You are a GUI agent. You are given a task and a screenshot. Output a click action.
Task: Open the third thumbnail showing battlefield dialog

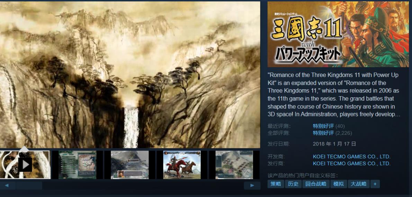pyautogui.click(x=129, y=164)
